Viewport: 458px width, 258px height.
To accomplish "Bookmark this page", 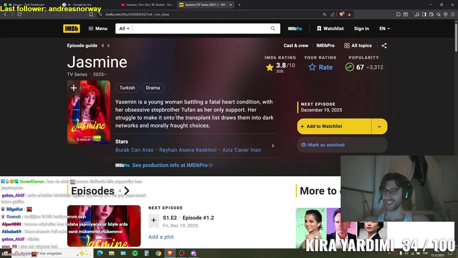I will tap(91, 14).
